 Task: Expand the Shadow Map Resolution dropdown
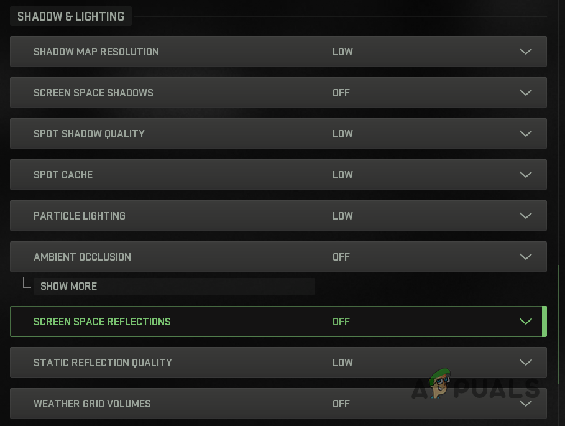525,52
